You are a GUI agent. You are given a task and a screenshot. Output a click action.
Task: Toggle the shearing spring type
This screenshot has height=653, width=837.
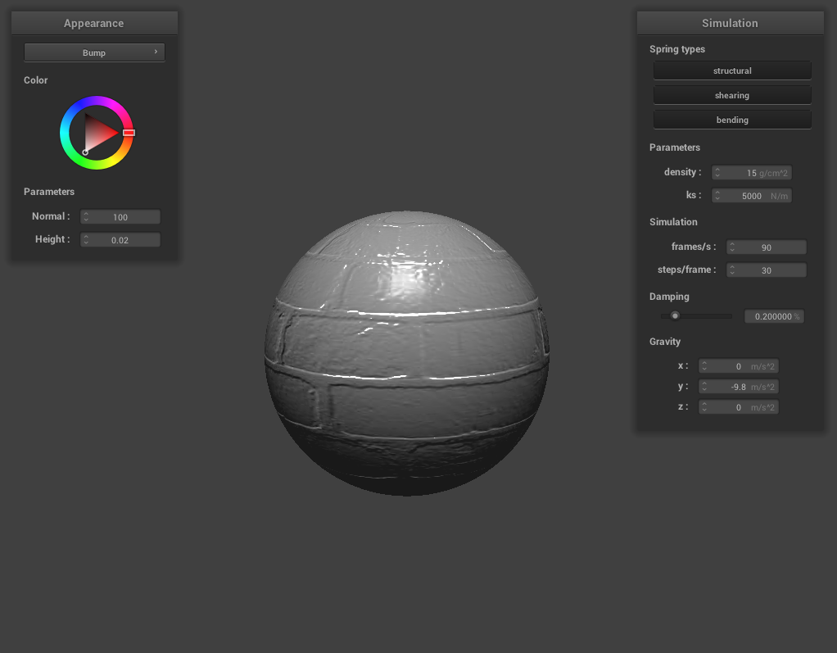732,95
